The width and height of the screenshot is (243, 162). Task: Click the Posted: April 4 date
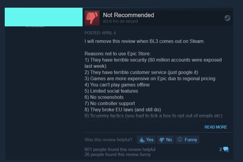coord(100,33)
